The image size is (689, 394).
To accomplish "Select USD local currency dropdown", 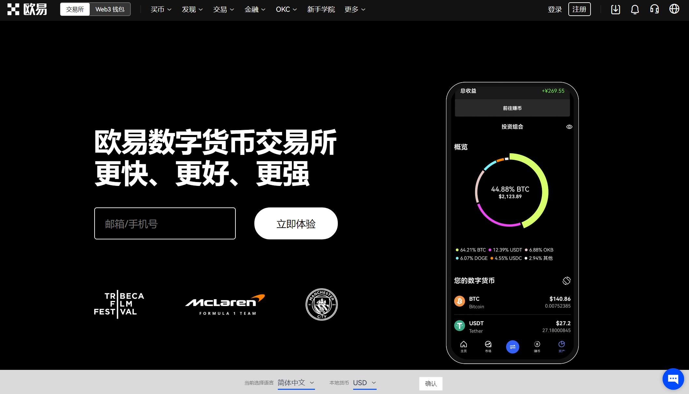I will pyautogui.click(x=364, y=383).
